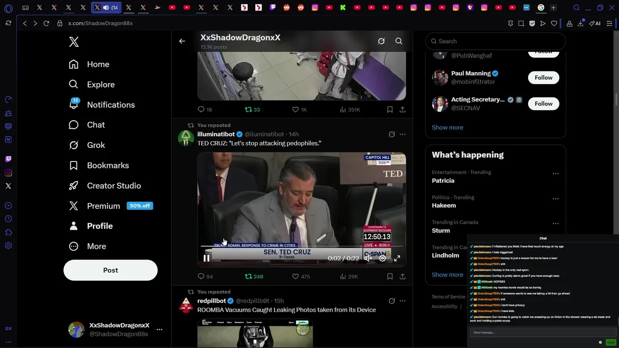The height and width of the screenshot is (348, 619).
Task: Open more options for redpillbot post
Action: pos(402,301)
